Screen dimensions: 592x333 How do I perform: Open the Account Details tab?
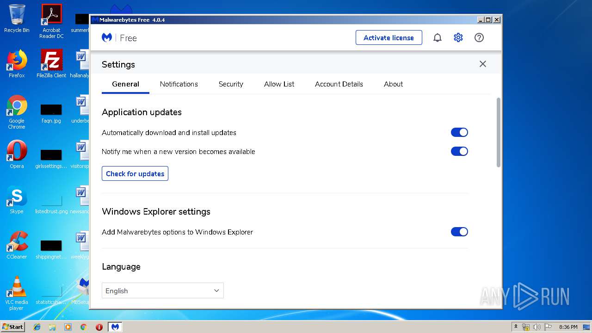(339, 84)
